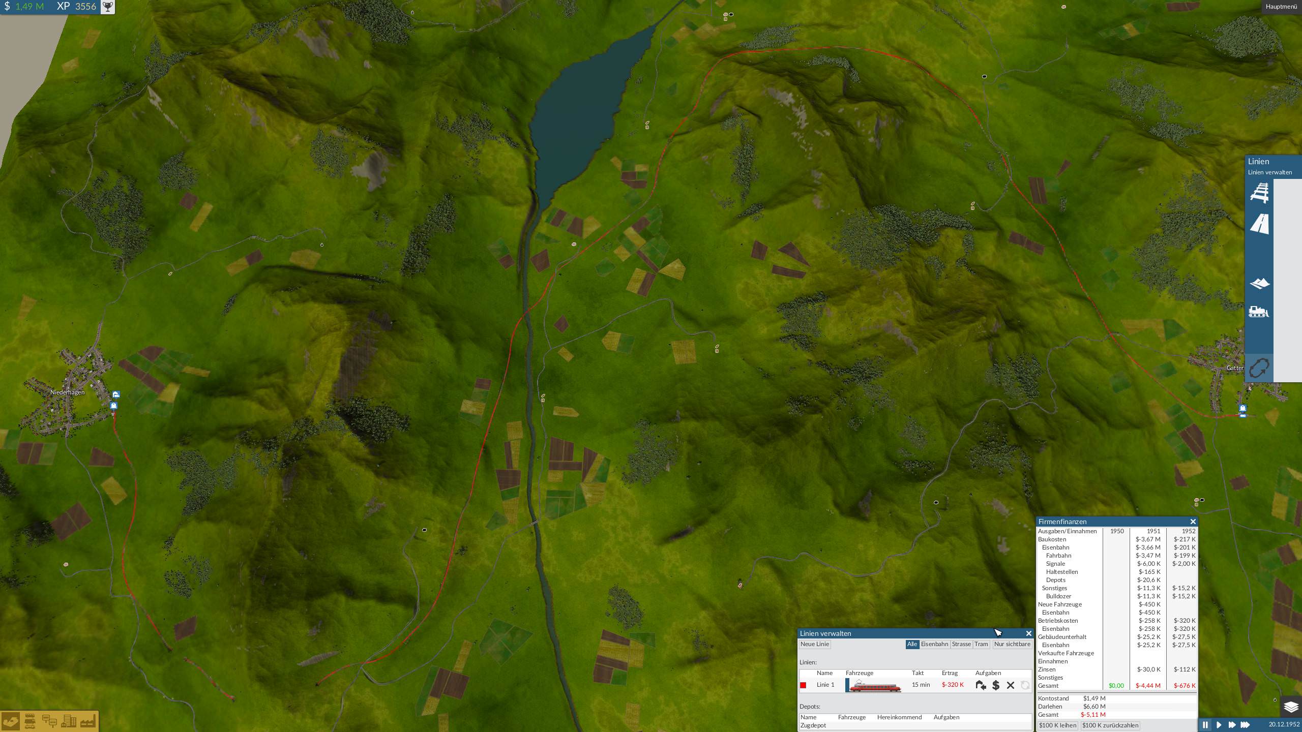This screenshot has width=1302, height=732.
Task: Repay loan with $100 K zurückzahlen
Action: [1110, 725]
